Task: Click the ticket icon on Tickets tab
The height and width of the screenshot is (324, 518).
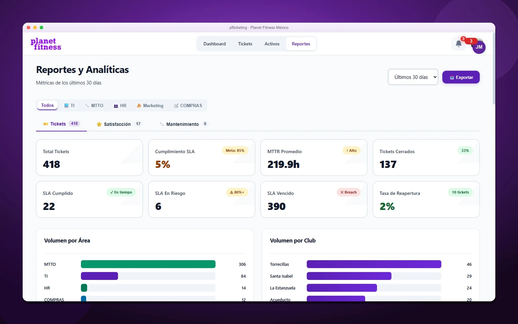Action: 46,124
